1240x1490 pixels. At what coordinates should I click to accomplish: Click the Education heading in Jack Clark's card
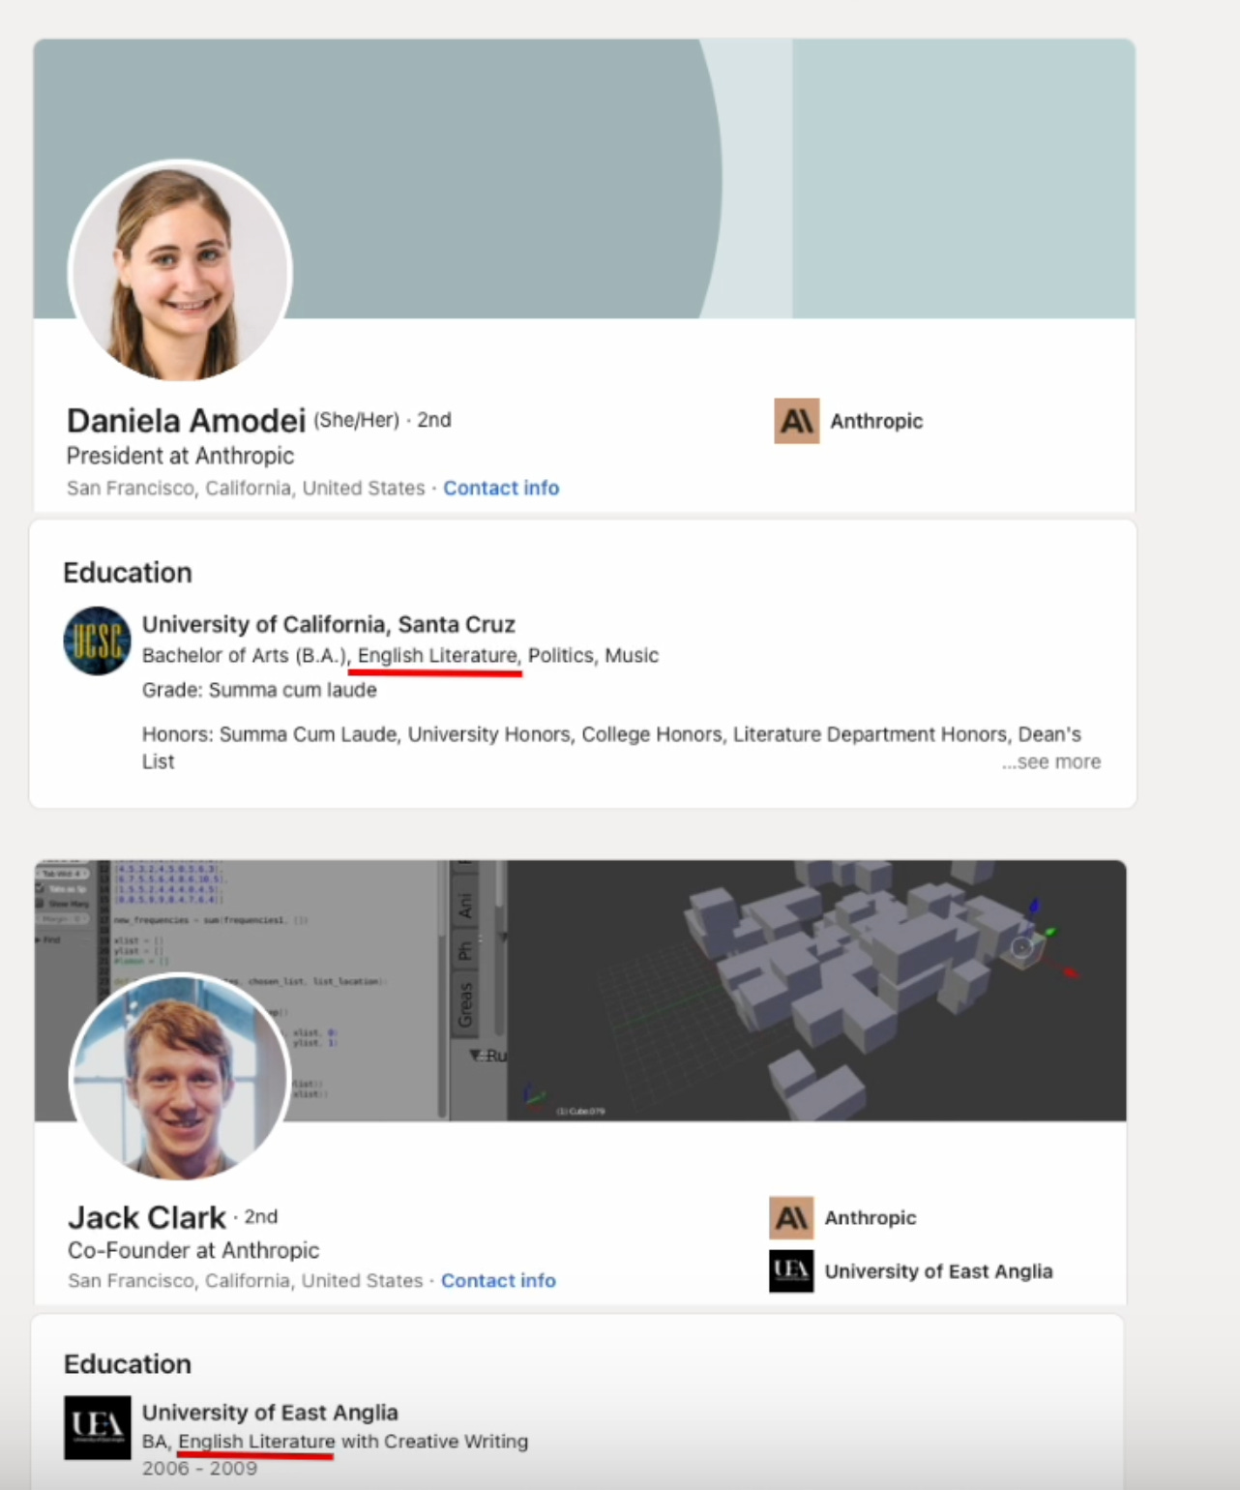pos(128,1364)
